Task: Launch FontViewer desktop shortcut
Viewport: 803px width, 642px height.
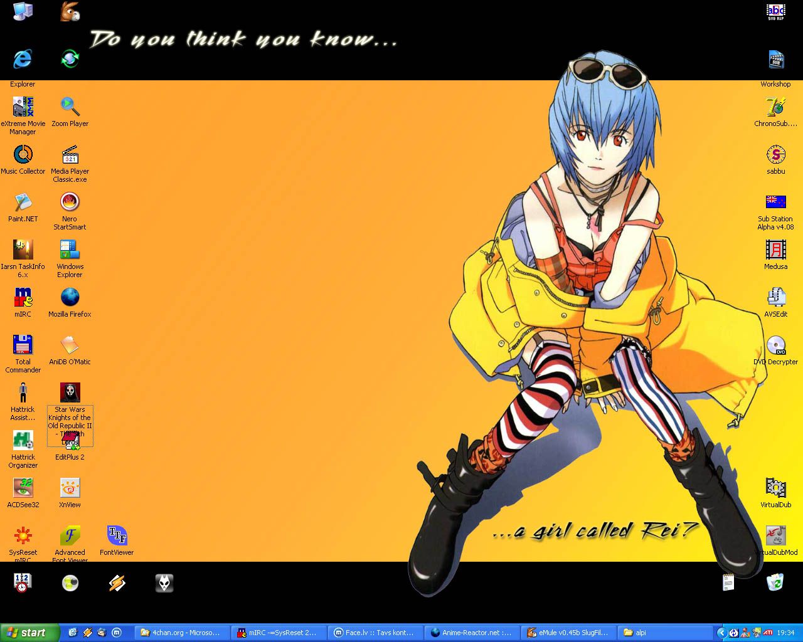Action: tap(117, 535)
